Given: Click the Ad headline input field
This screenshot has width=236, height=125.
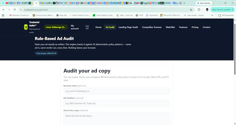Looking at the screenshot, I should (x=117, y=104).
